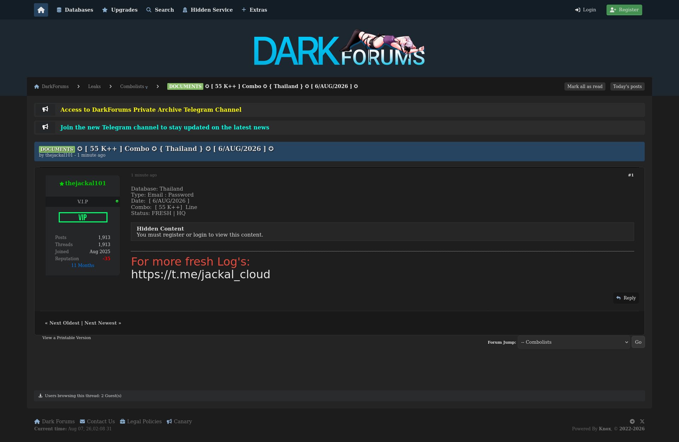This screenshot has width=679, height=442.
Task: Click the Current time text in the footer
Action: (73, 429)
